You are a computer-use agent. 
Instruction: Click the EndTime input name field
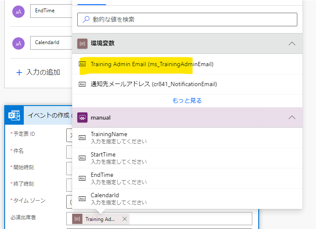[x=51, y=11]
